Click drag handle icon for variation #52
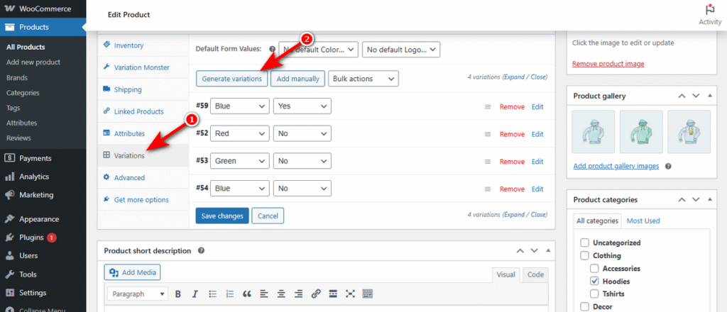This screenshot has width=727, height=312. [x=487, y=134]
